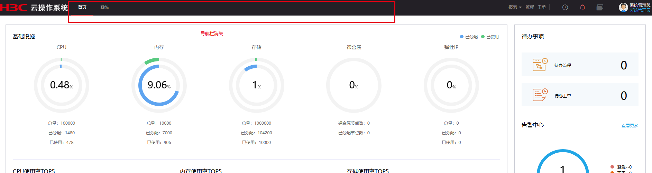Viewport: 652px width, 173px height.
Task: Click the 内存 gauge title
Action: pos(159,47)
